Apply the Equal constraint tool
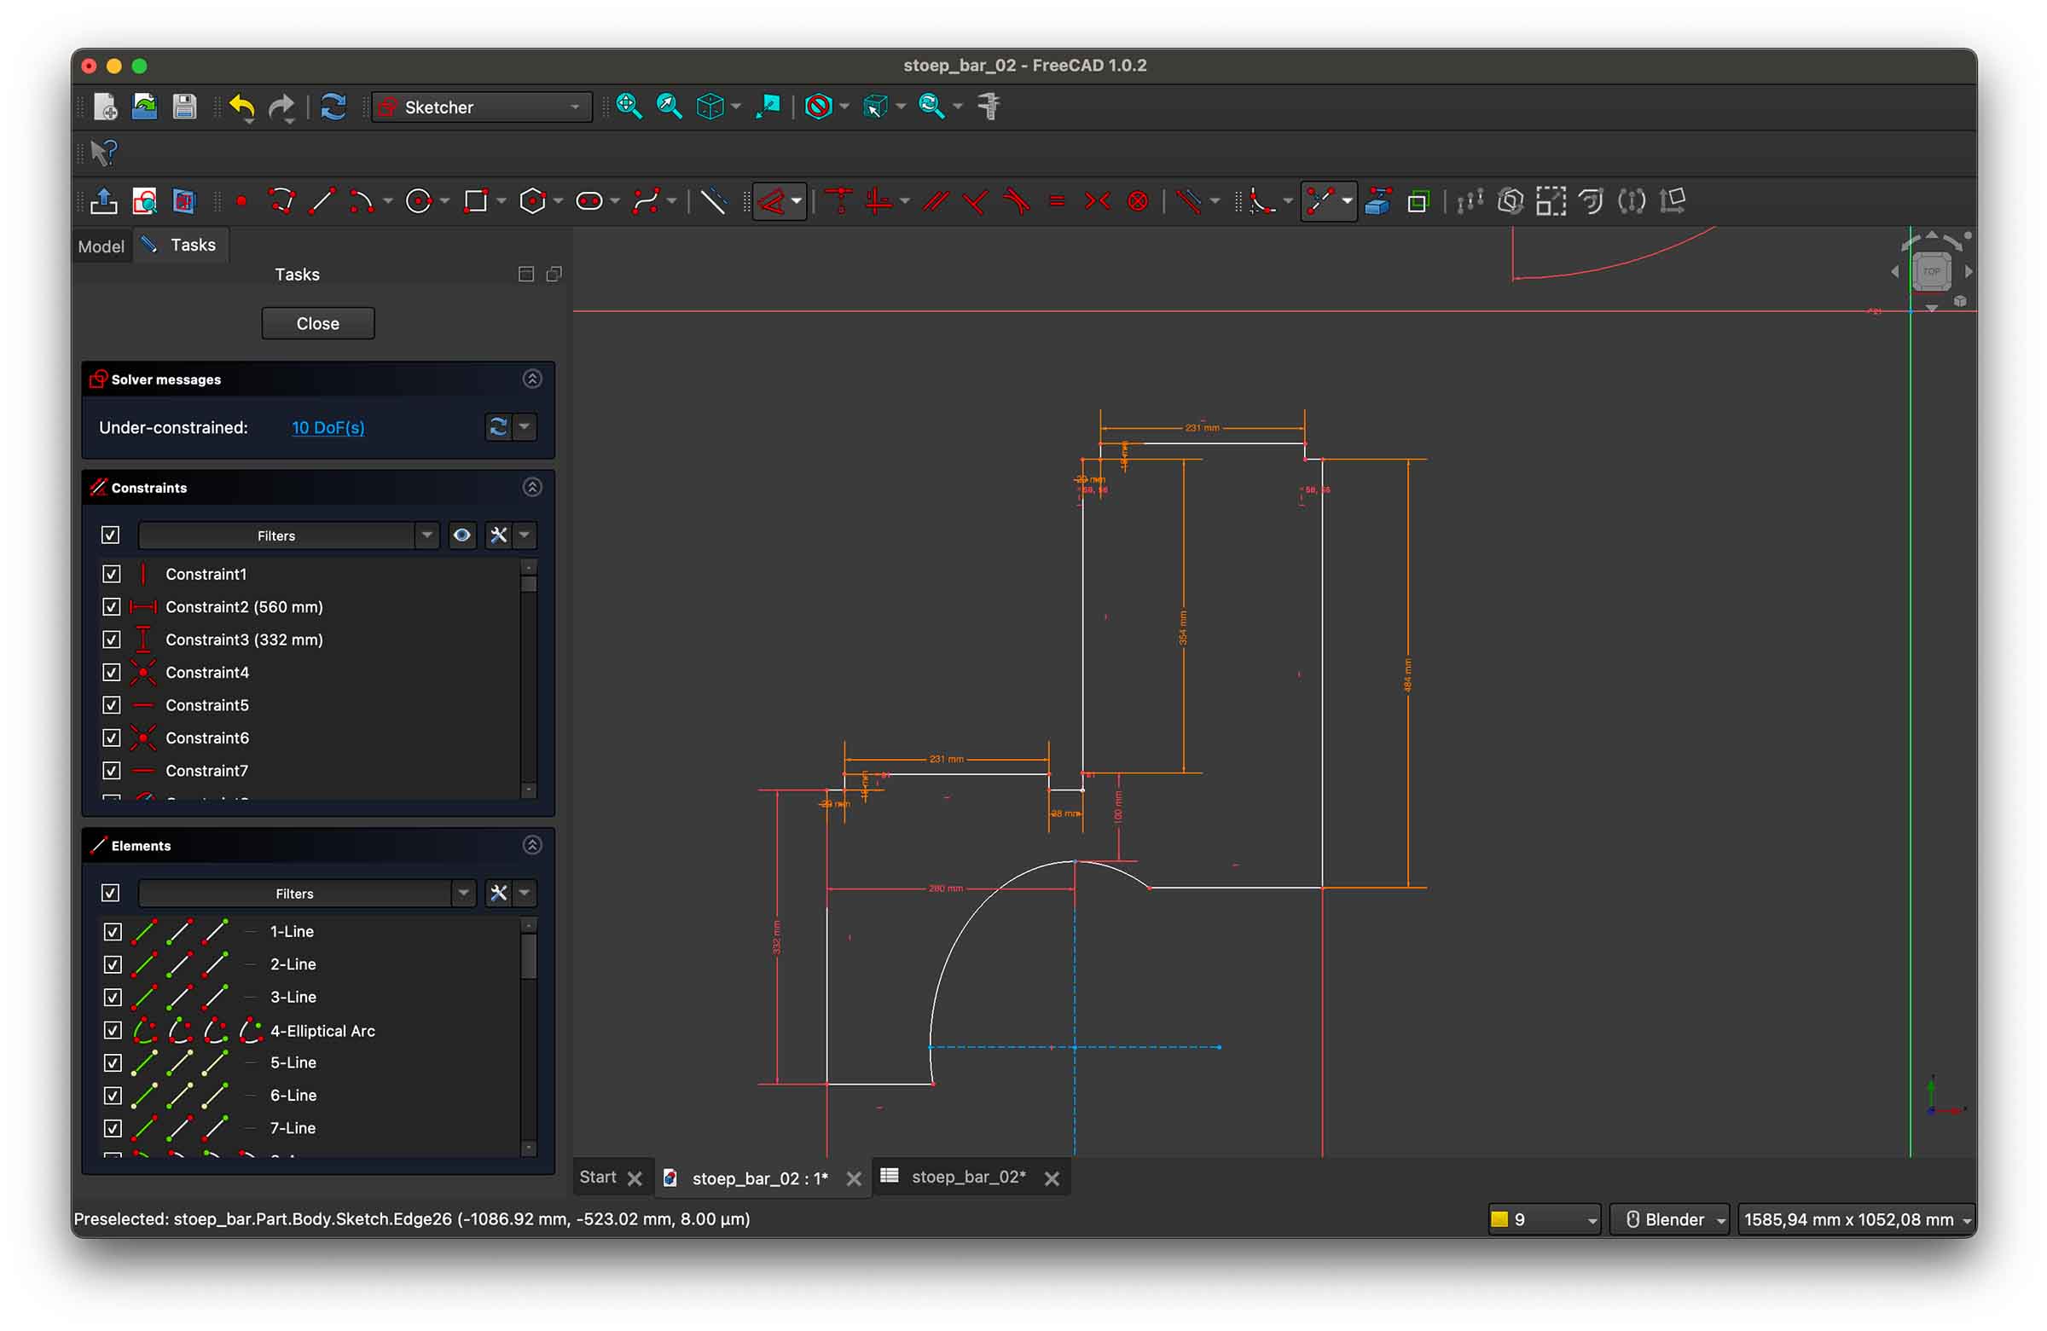 [x=1057, y=201]
